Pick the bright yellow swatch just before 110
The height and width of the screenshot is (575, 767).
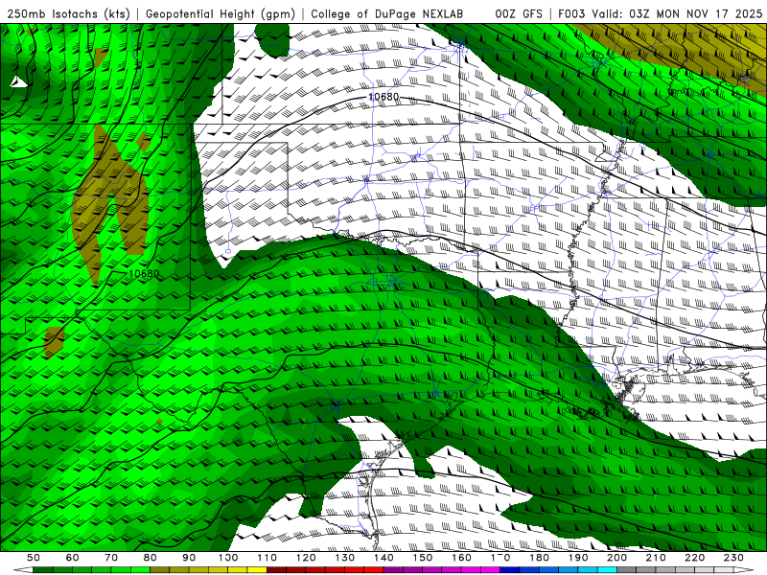(257, 570)
